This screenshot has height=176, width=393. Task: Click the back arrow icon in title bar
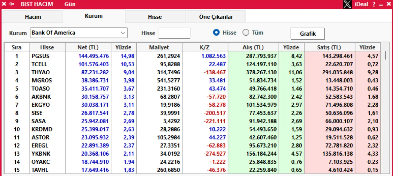[x=12, y=4]
